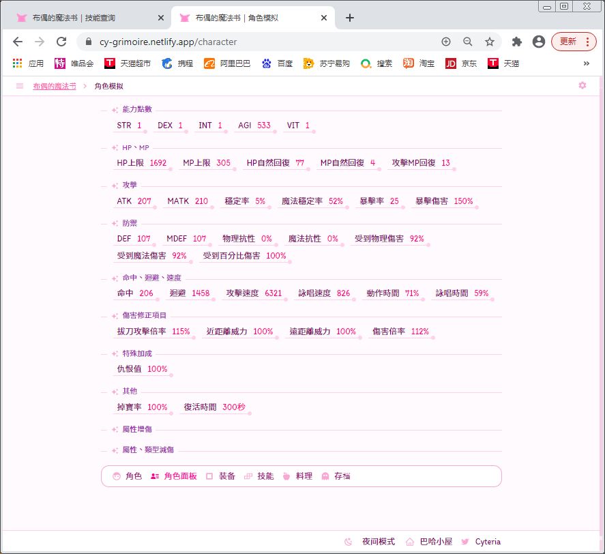Toggle 夜间模式 night mode

click(370, 542)
